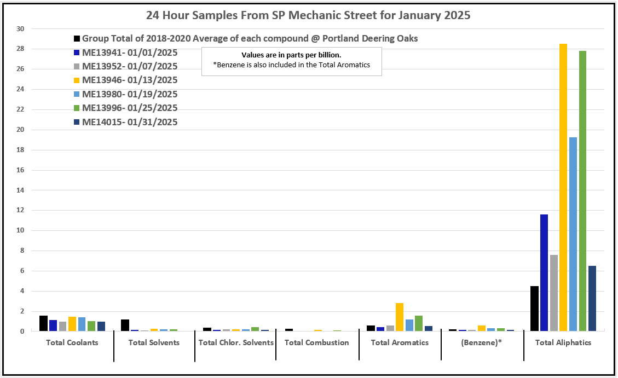Select the (Benzene)* category label
Screen dimensions: 618x378
pyautogui.click(x=482, y=342)
